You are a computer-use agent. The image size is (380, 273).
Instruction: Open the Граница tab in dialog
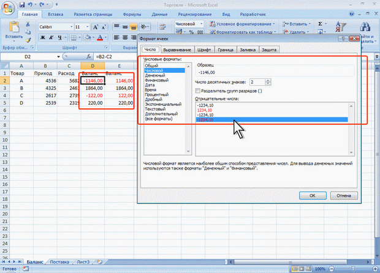[226, 50]
